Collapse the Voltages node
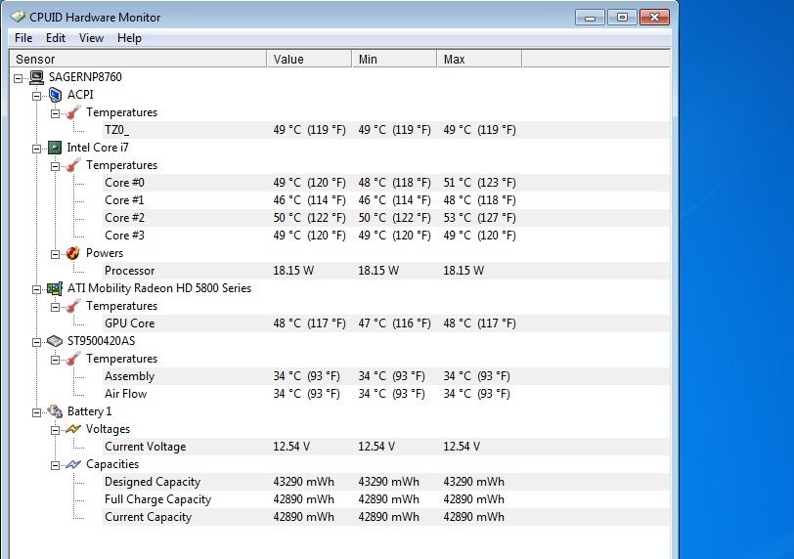This screenshot has width=794, height=559. 55,431
